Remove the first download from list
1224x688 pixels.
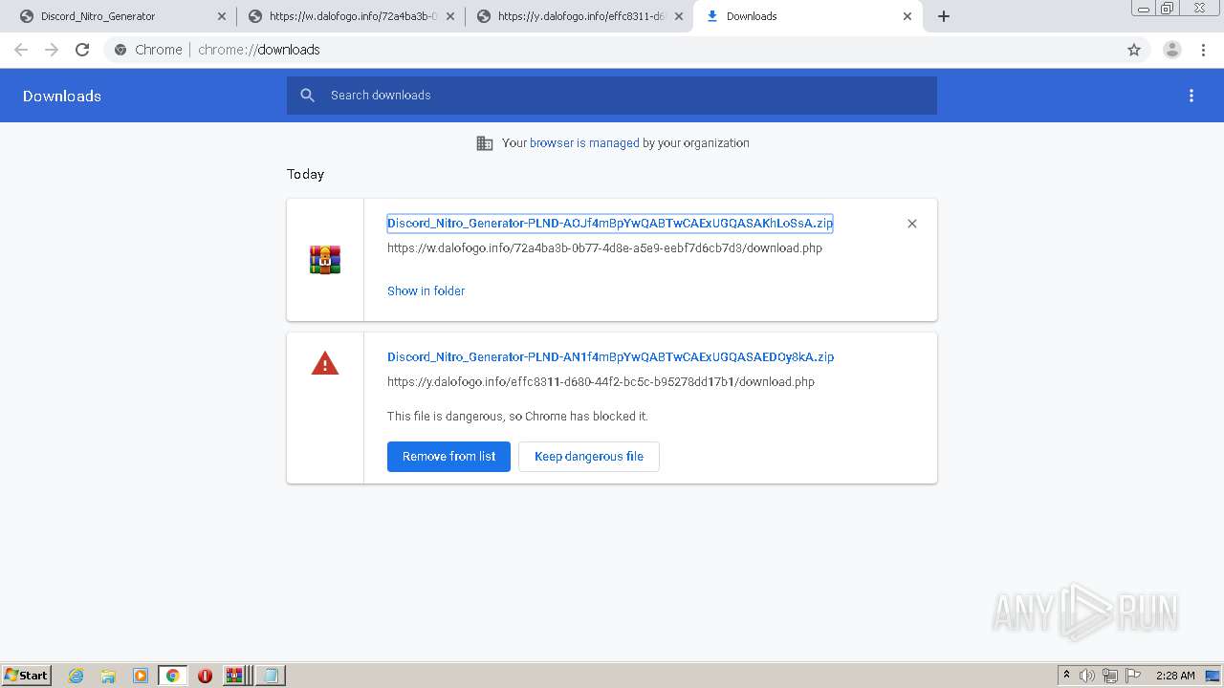pyautogui.click(x=912, y=224)
